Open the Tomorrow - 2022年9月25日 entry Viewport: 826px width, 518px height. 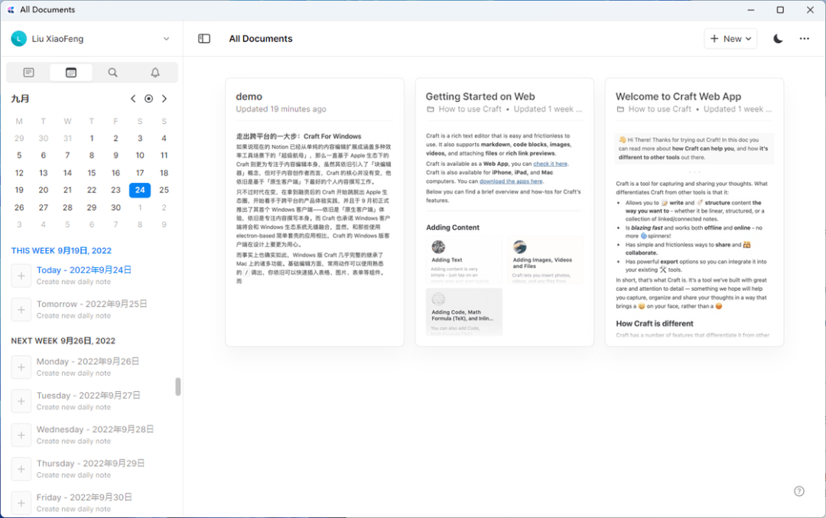pyautogui.click(x=92, y=304)
